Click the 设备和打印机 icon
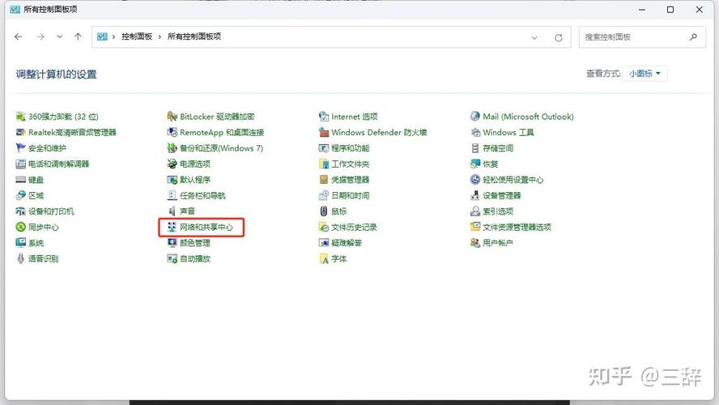 20,211
